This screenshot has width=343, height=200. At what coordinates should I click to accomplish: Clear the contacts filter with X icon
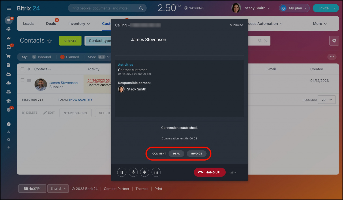(266, 41)
